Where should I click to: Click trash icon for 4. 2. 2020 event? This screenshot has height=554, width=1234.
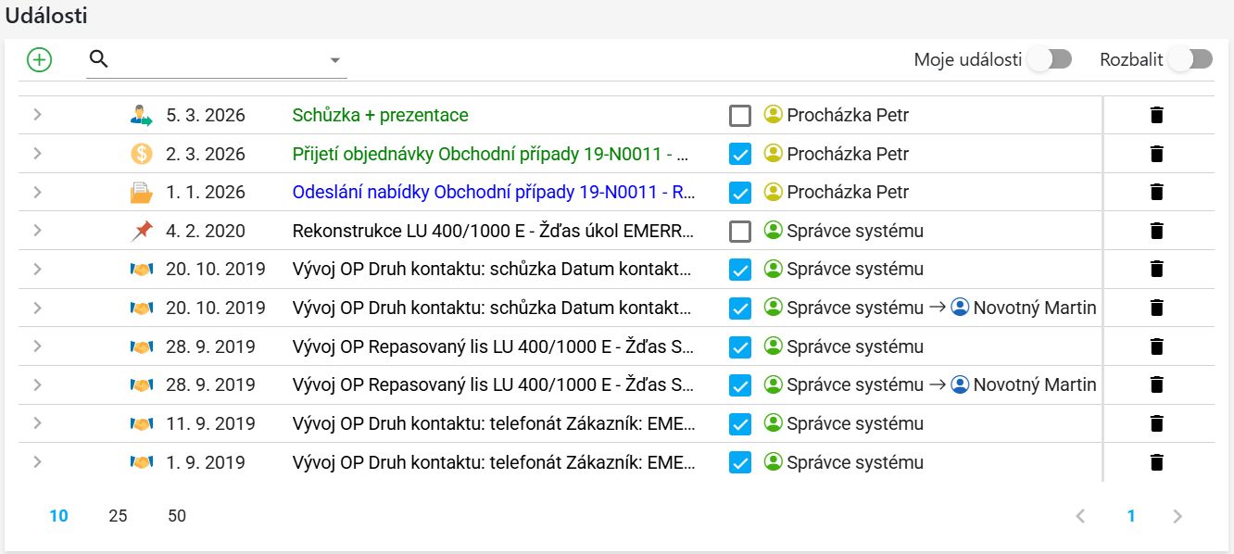point(1155,231)
